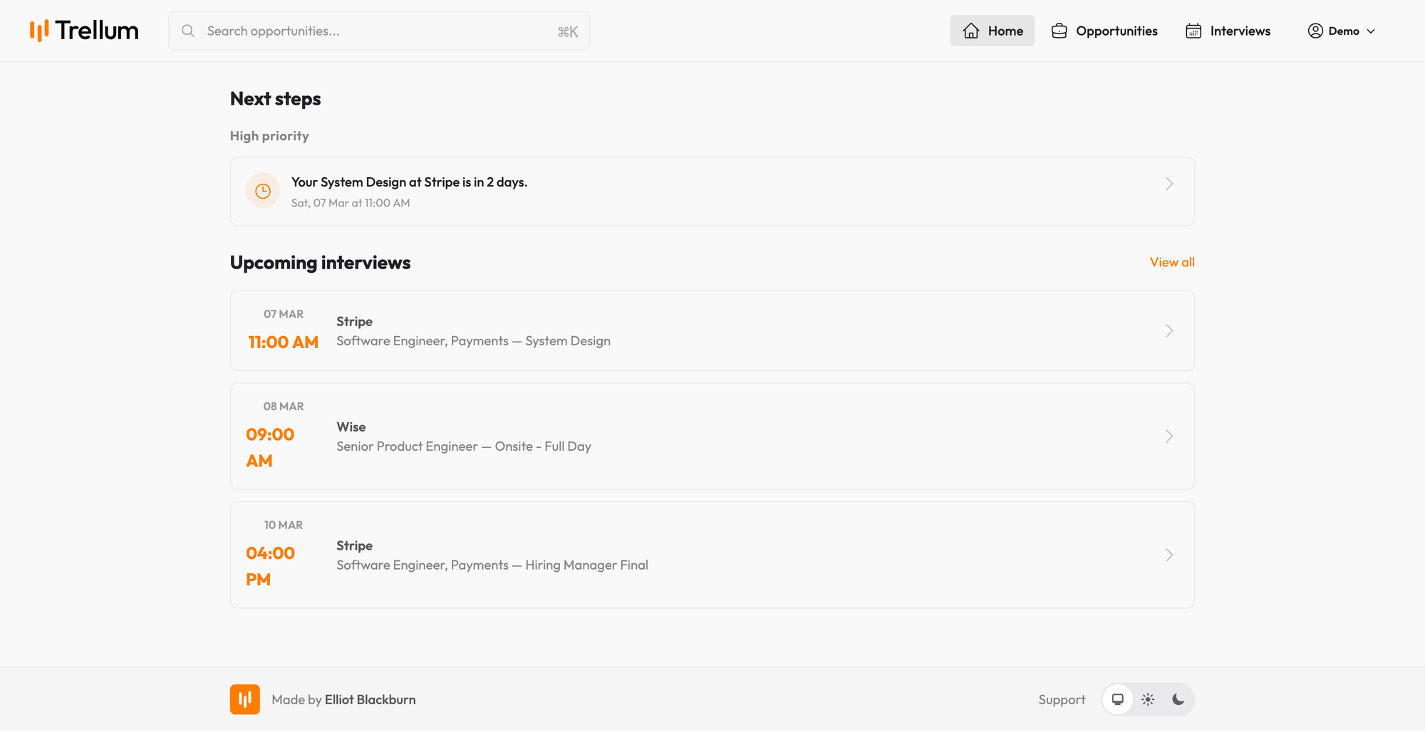Click the magnifier search icon

click(188, 31)
